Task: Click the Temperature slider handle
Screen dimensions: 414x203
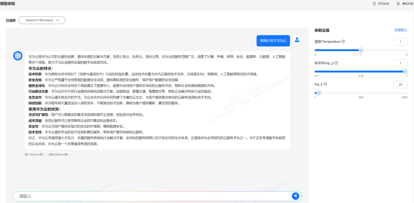Action: coord(361,50)
